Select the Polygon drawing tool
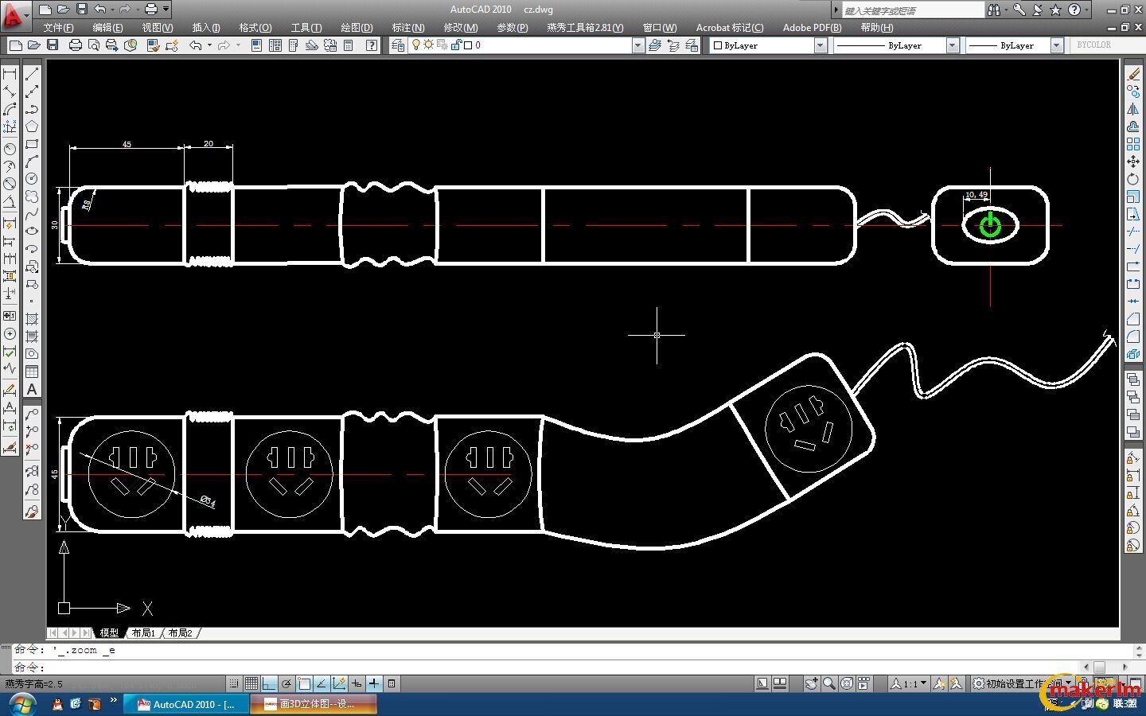The height and width of the screenshot is (716, 1146). (x=32, y=126)
